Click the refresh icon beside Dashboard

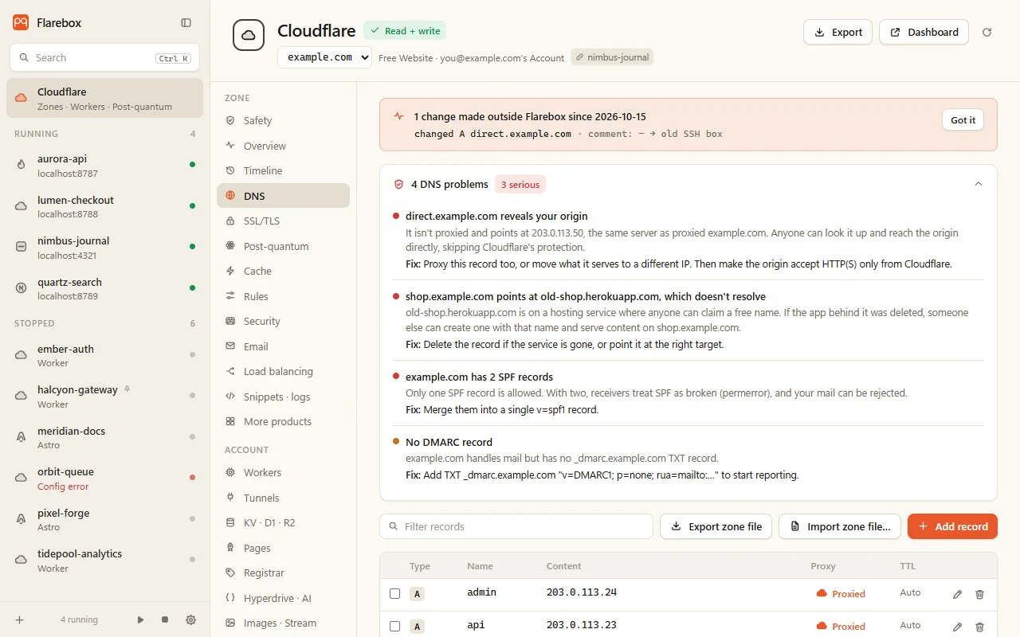click(x=987, y=32)
